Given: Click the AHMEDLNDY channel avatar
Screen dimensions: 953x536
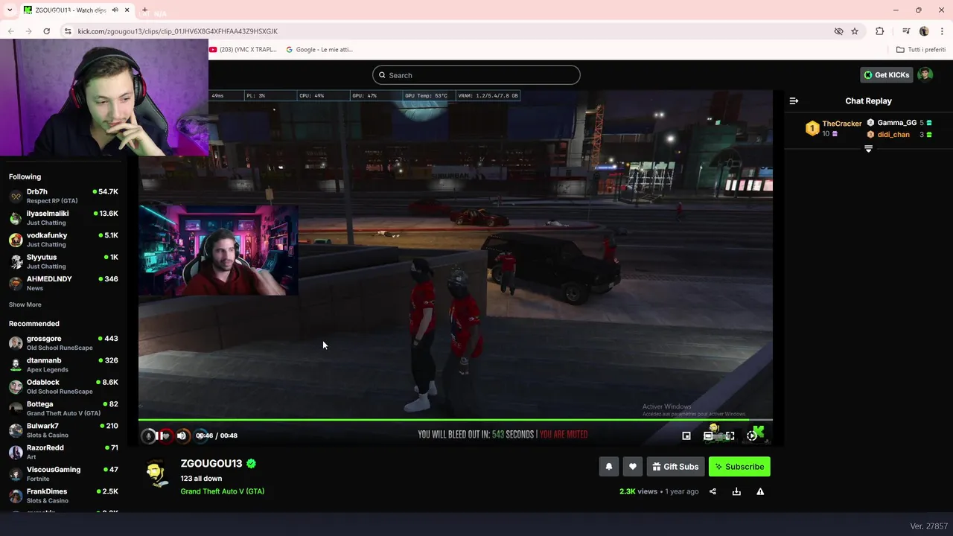Looking at the screenshot, I should 16,284.
